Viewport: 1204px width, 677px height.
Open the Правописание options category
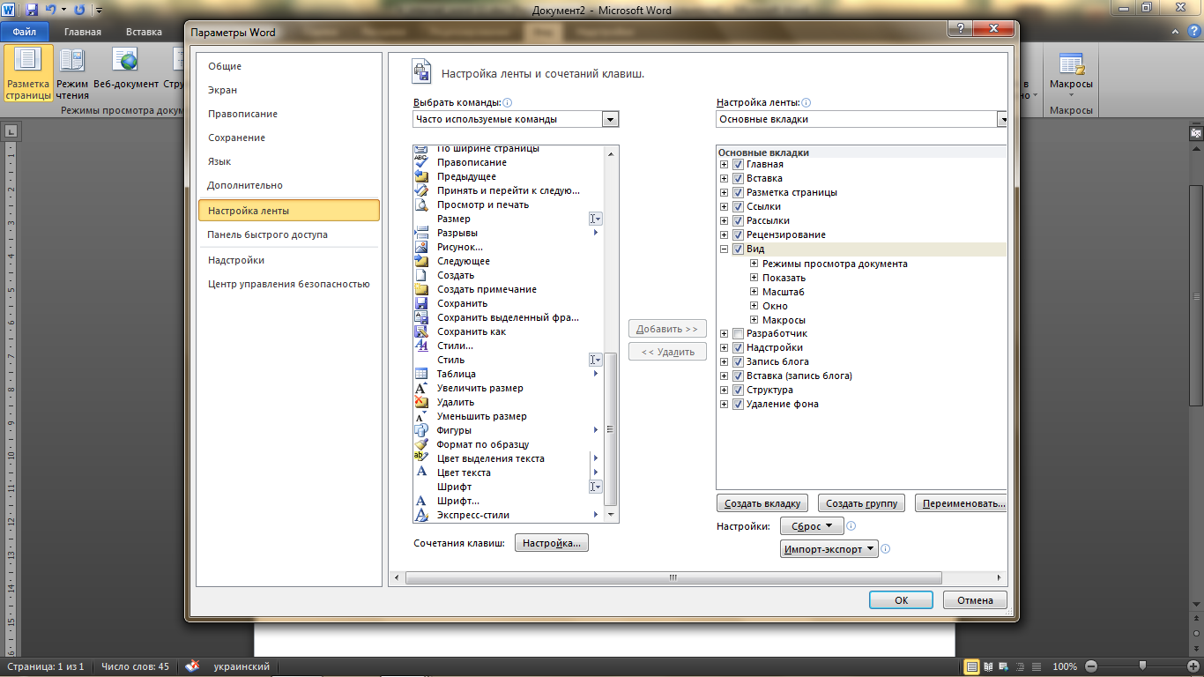coord(289,114)
